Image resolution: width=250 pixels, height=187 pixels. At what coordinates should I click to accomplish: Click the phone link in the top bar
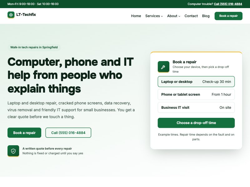point(228,4)
